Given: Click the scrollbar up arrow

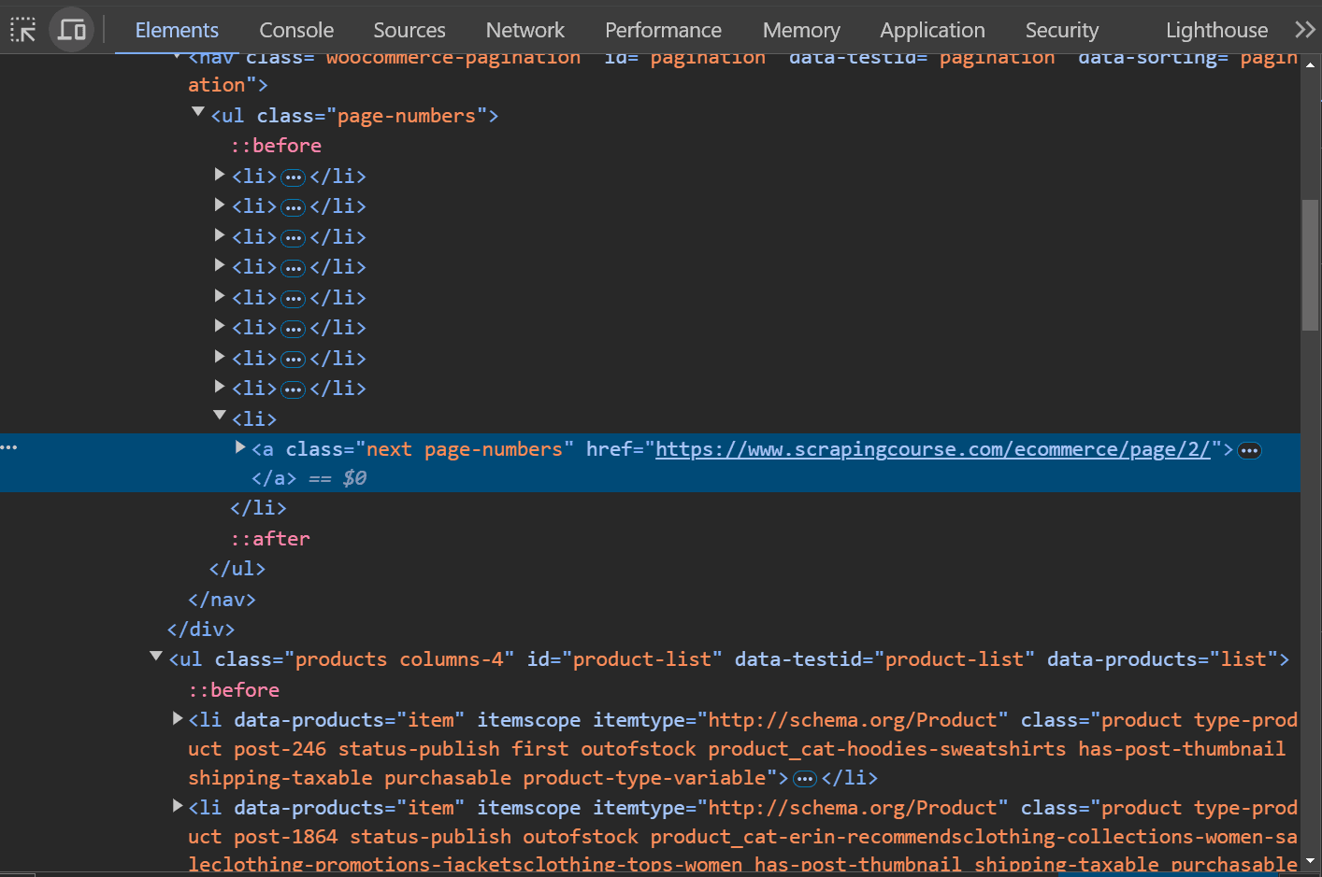Looking at the screenshot, I should [1311, 64].
